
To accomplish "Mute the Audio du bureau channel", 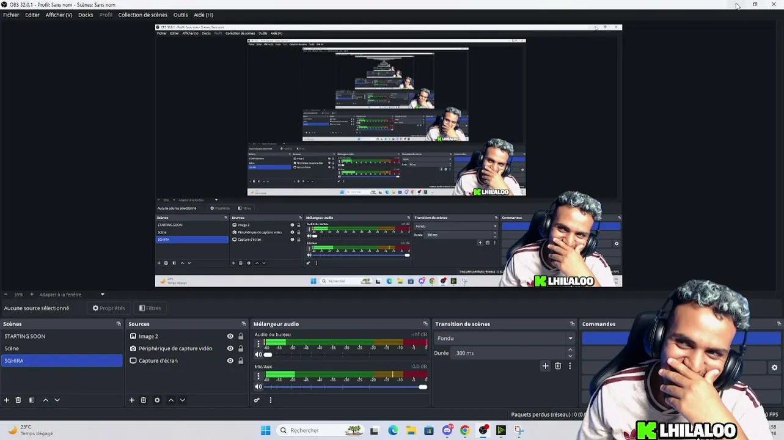I will (258, 354).
